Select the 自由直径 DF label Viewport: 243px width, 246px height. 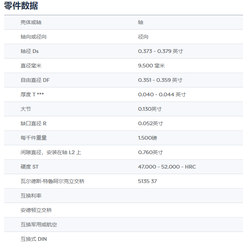(35, 80)
